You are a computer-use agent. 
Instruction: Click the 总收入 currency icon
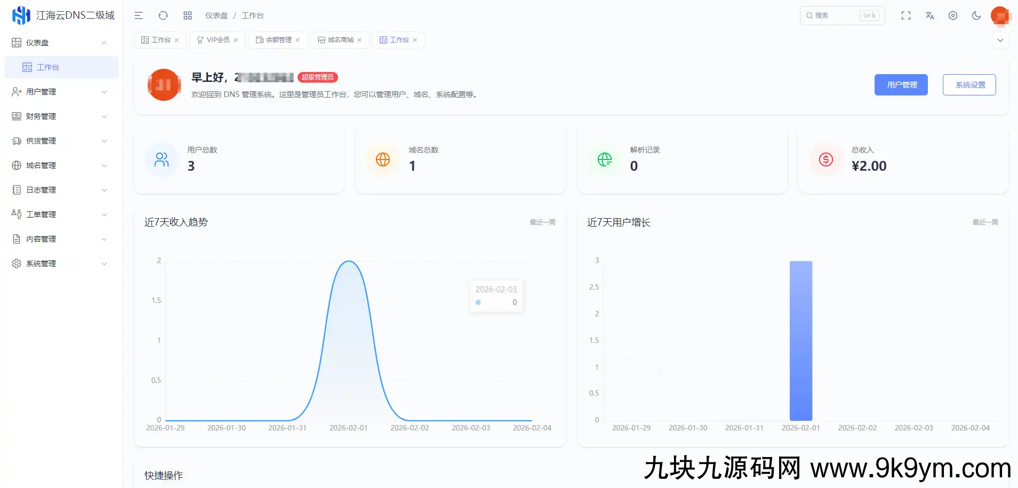point(825,159)
